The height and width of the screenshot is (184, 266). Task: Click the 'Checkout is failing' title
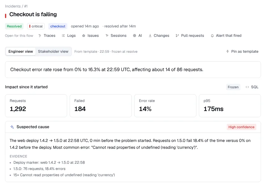[33, 14]
